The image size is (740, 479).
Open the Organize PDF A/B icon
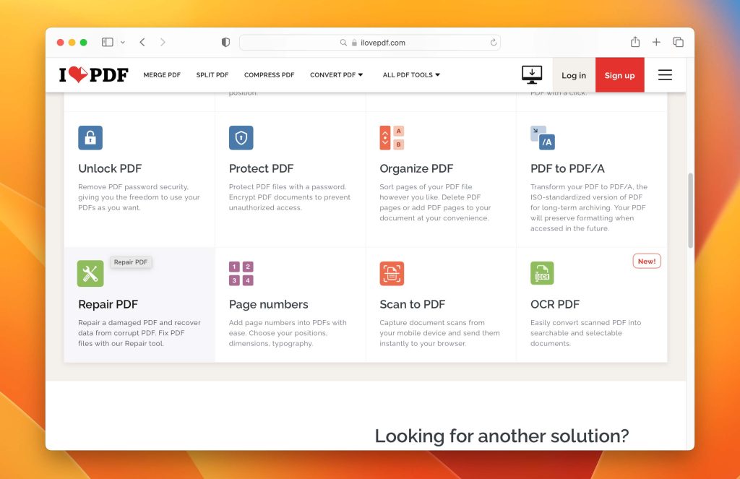392,138
